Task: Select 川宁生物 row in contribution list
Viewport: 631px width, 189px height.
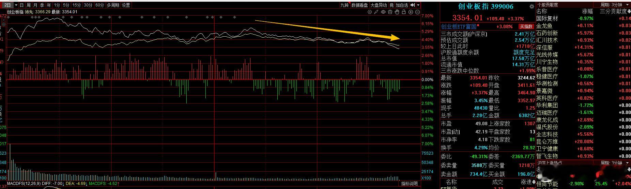Action: [x=583, y=62]
